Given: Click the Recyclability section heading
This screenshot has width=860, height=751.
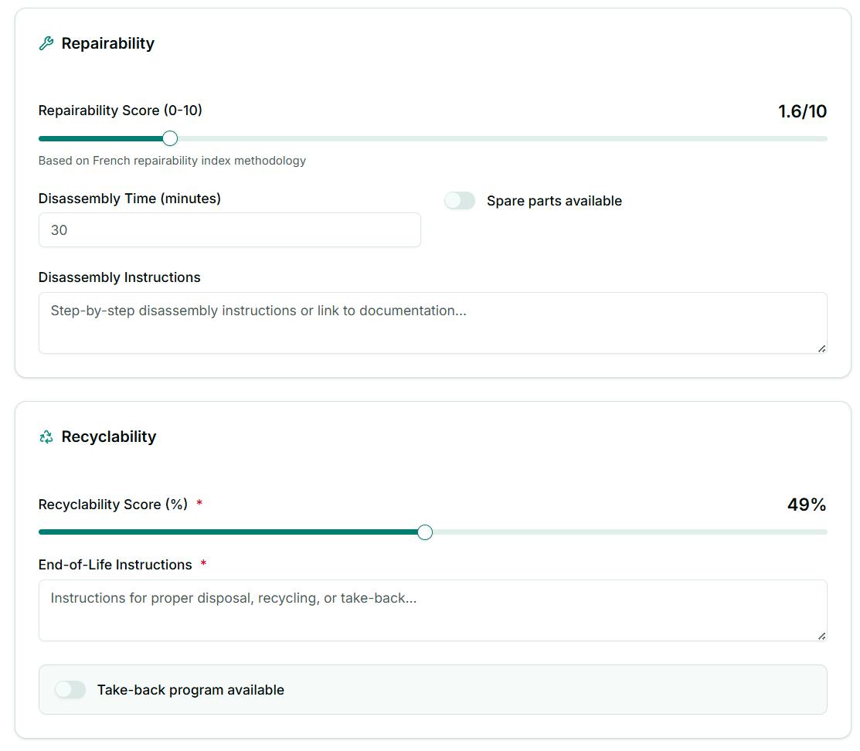Looking at the screenshot, I should click(109, 437).
